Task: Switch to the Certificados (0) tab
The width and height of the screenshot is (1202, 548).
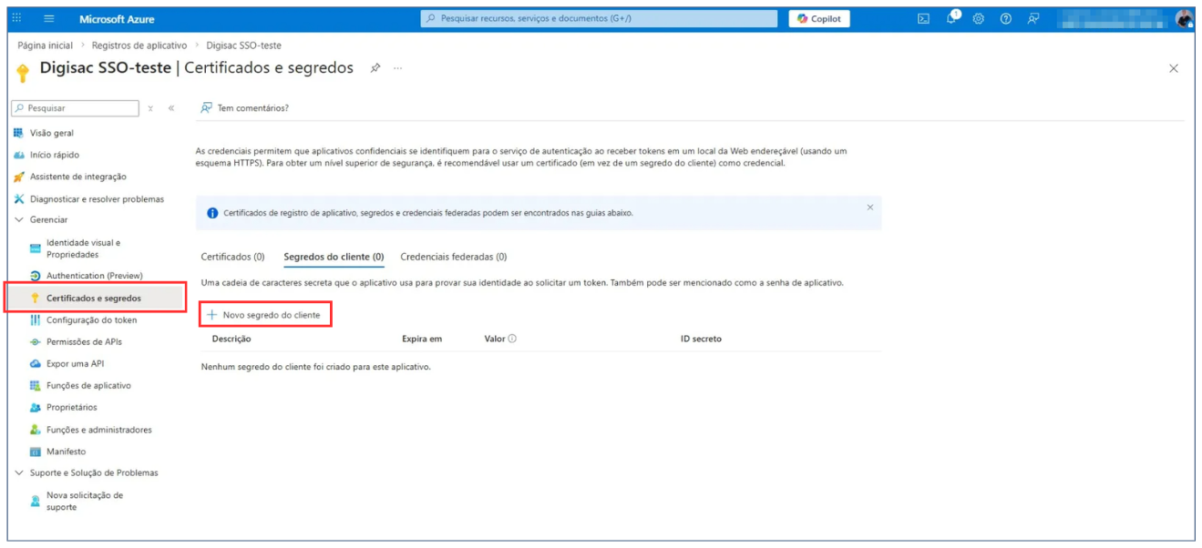Action: [232, 257]
